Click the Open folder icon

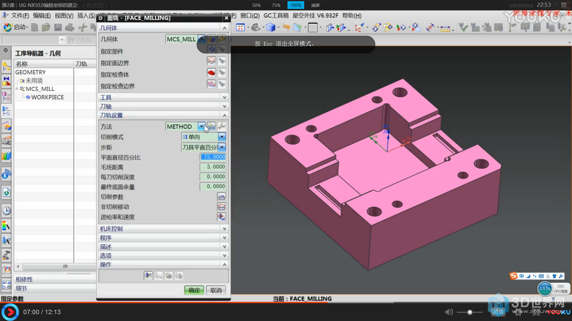[46, 28]
